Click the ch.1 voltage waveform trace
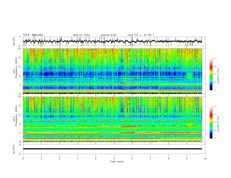 click(x=113, y=41)
